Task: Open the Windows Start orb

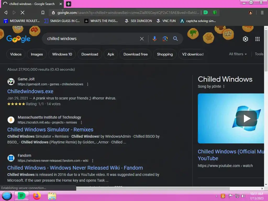Action: click(x=7, y=196)
